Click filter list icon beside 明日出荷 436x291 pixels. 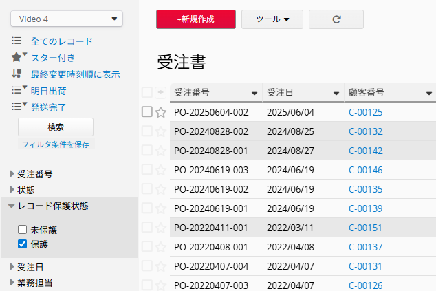coord(19,90)
